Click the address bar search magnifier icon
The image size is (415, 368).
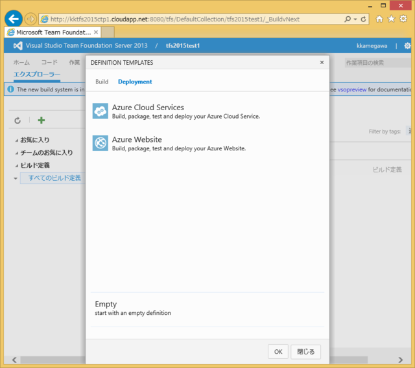click(x=348, y=19)
